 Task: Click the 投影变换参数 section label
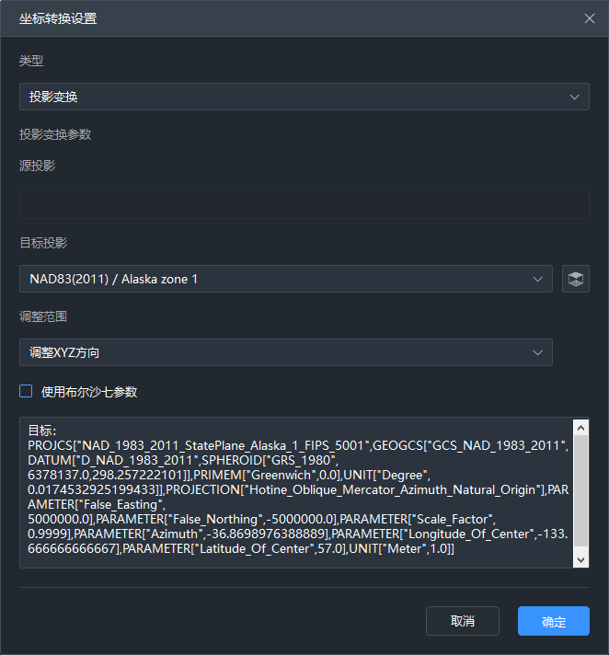coord(55,134)
